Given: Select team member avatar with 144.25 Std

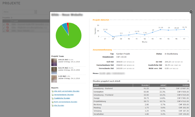Looking at the screenshot, I should click(x=54, y=62).
